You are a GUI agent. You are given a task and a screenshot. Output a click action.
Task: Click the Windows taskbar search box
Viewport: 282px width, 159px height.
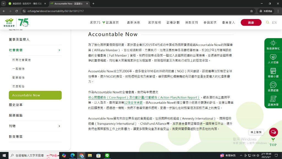click(x=34, y=155)
